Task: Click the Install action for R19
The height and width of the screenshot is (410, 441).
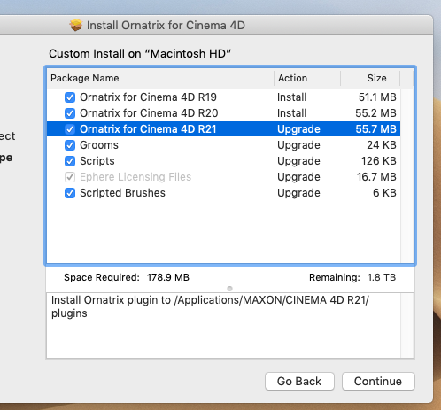Action: pyautogui.click(x=292, y=97)
